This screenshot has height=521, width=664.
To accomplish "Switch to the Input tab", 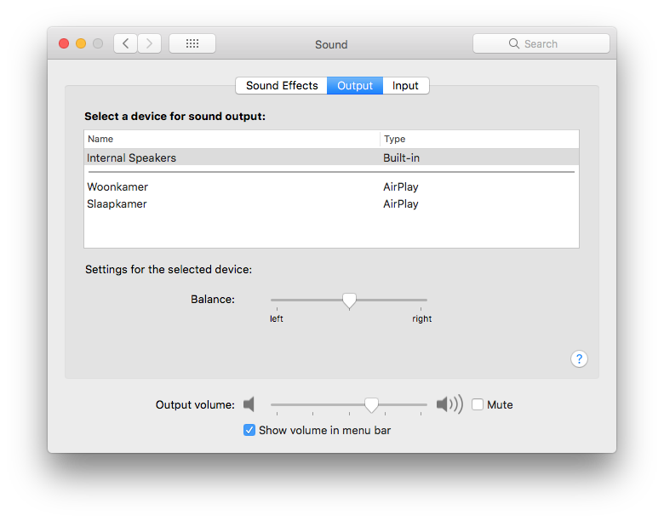I will pyautogui.click(x=405, y=86).
